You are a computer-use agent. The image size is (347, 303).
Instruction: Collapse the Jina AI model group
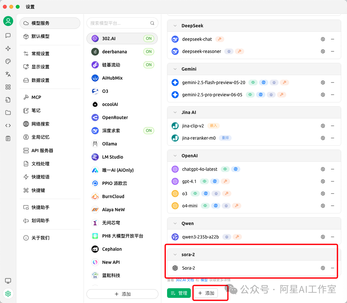tap(175, 112)
